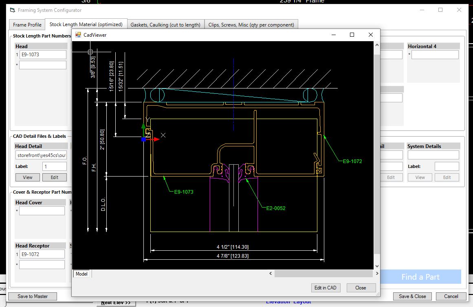The image size is (473, 307).
Task: Click the Find a Part button
Action: pos(420,277)
